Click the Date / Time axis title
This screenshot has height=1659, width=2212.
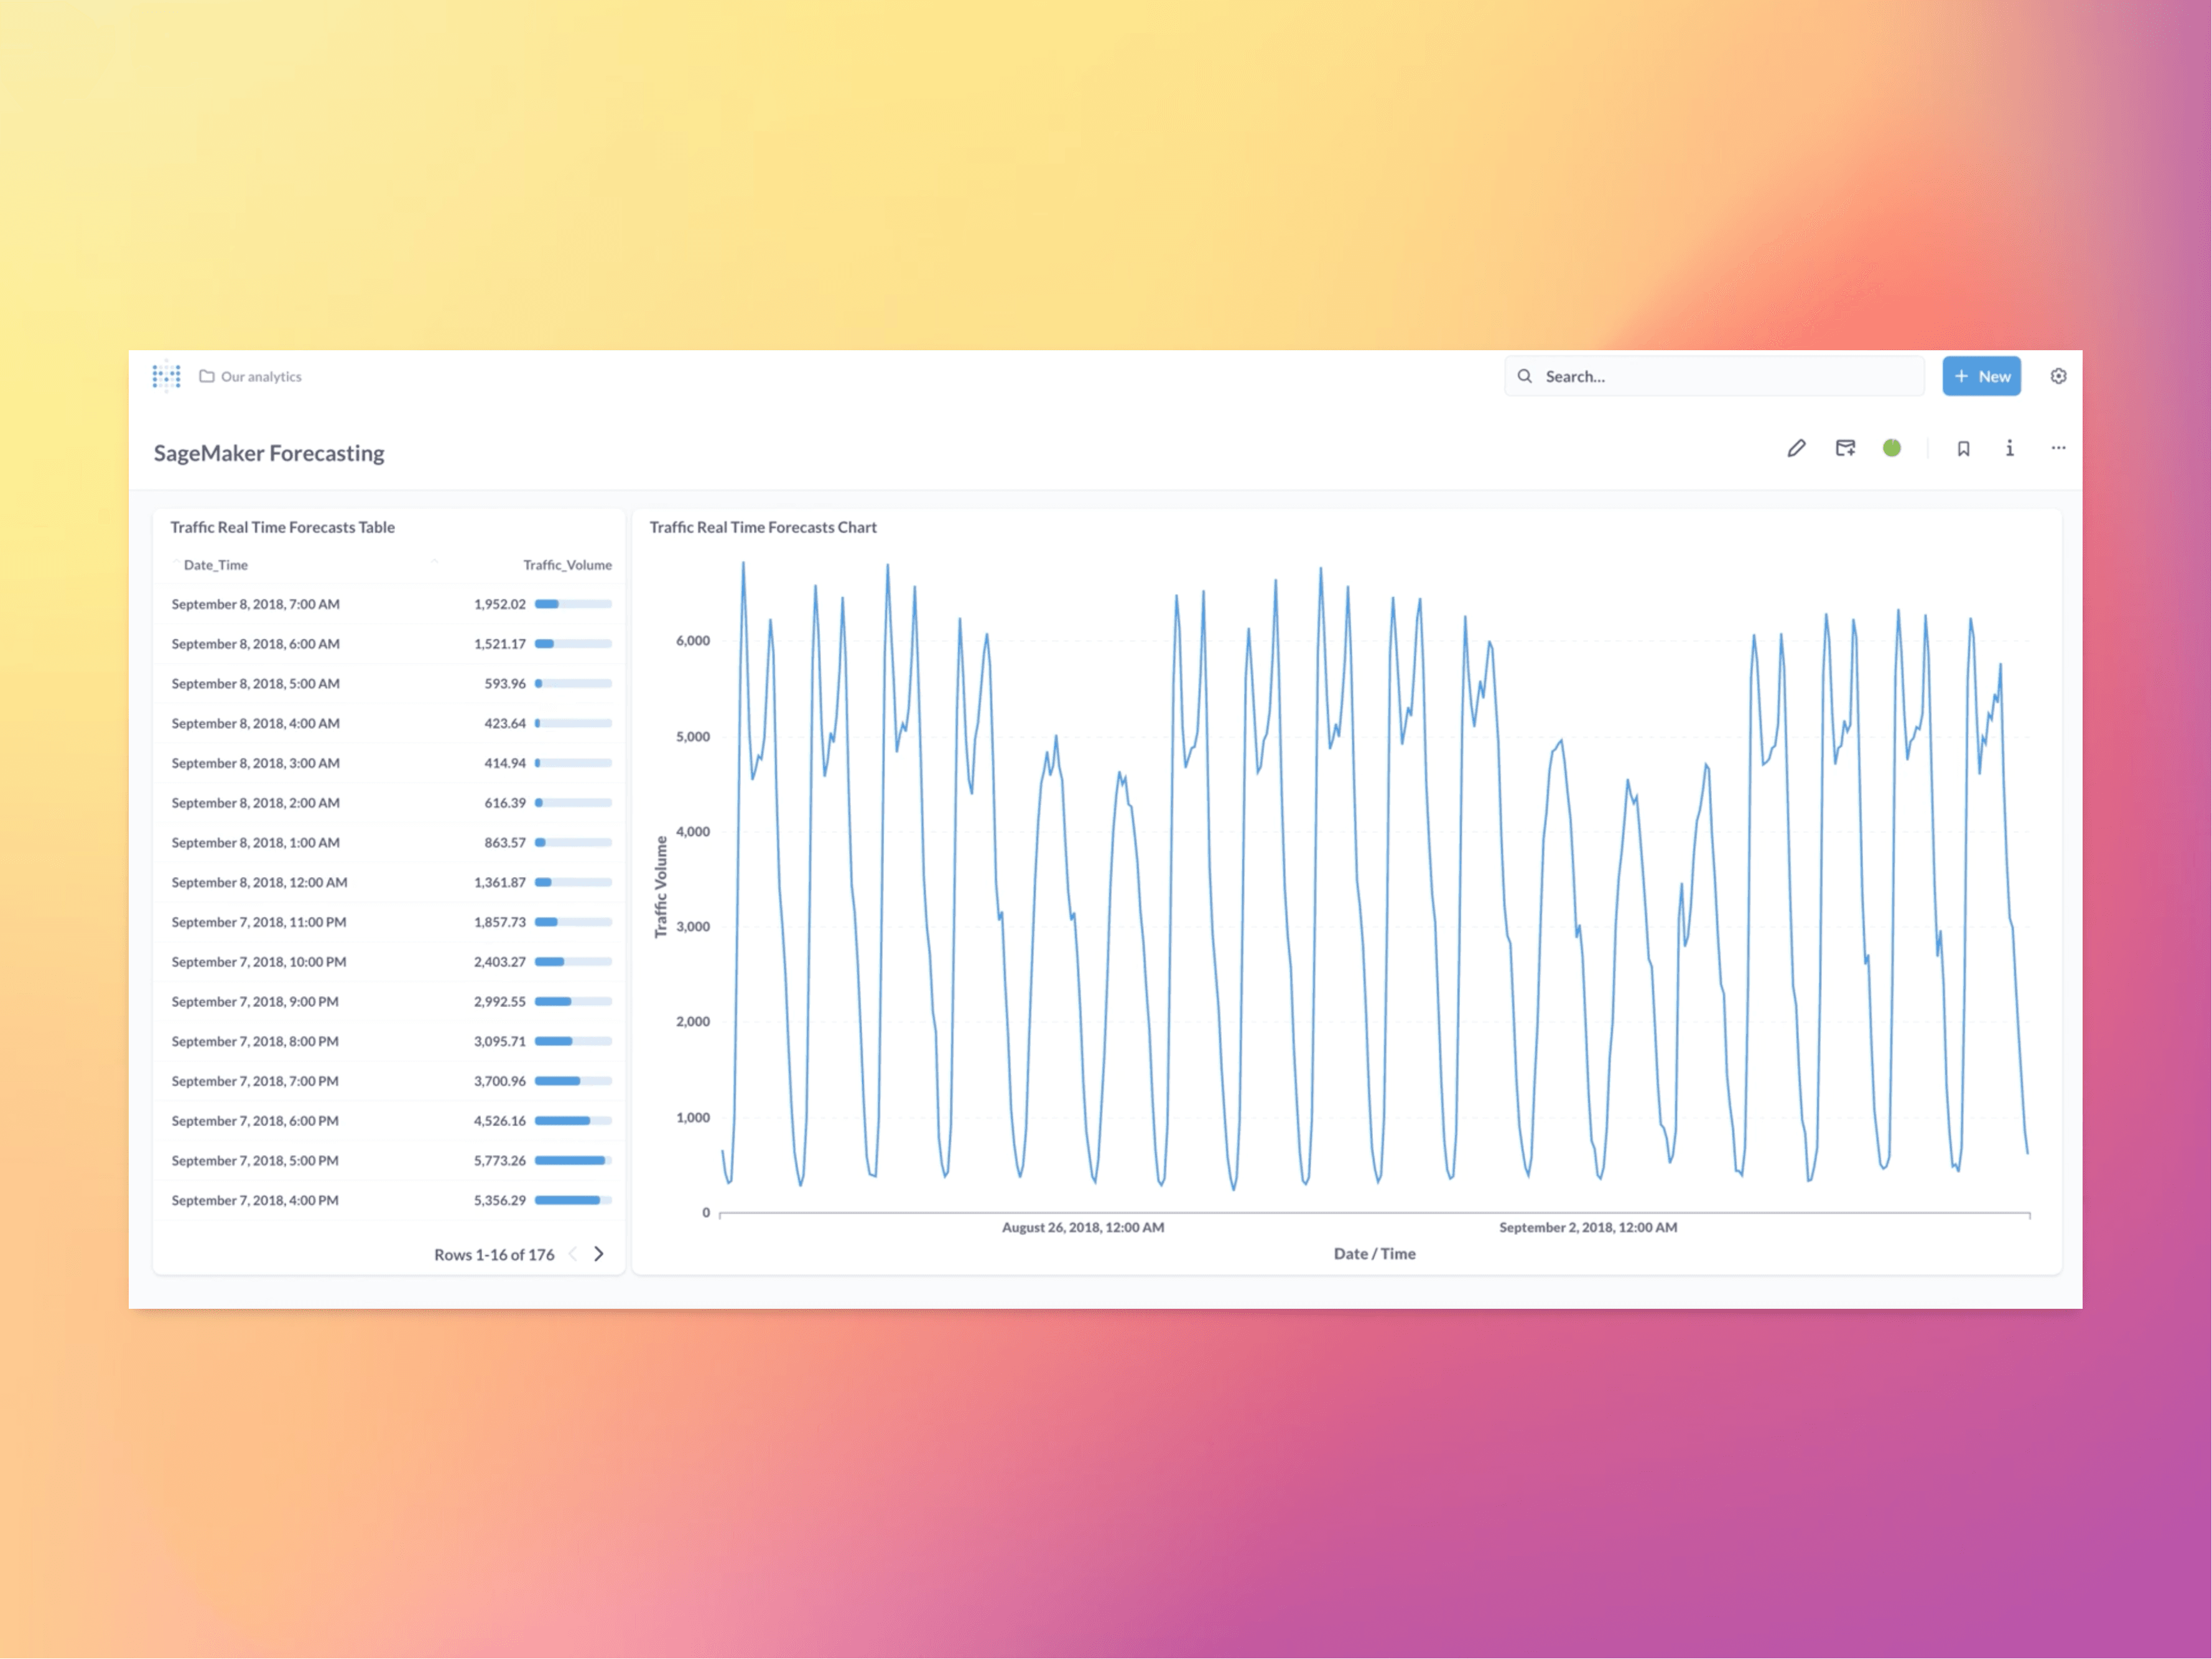point(1374,1254)
